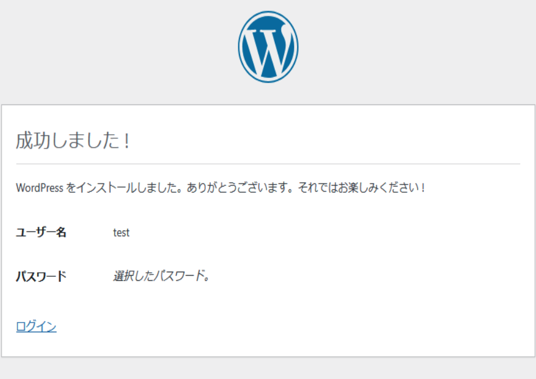Click the italic 選択したパスワード。 text
536x379 pixels.
[x=161, y=277]
